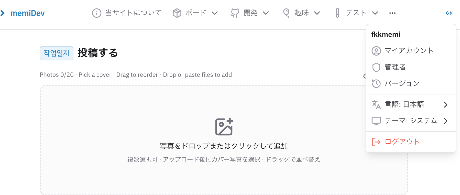Click the balloon icon beside 趣味
The height and width of the screenshot is (195, 460).
pyautogui.click(x=286, y=13)
